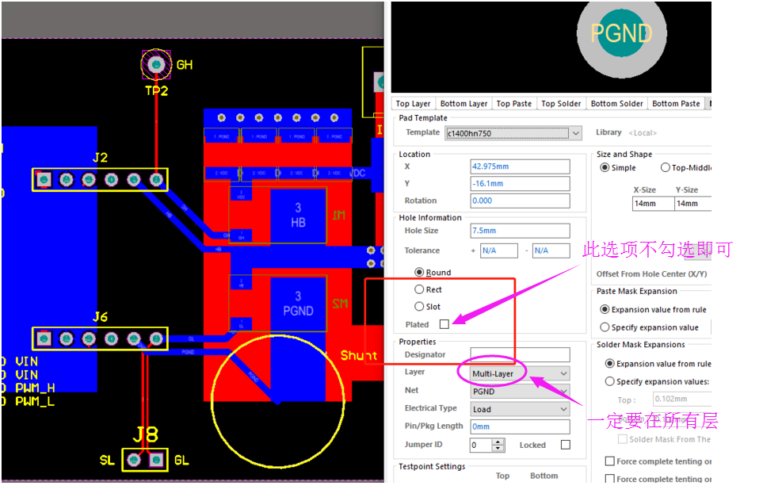782x501 pixels.
Task: Click the HB component pad 3
Action: 298,216
